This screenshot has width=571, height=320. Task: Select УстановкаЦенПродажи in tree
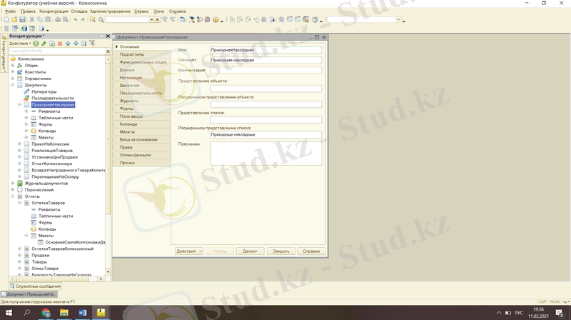pyautogui.click(x=55, y=157)
